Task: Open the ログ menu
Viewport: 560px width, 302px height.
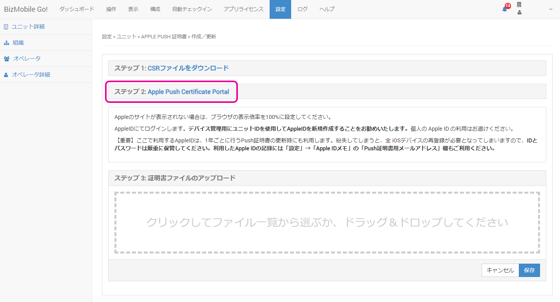Action: [303, 9]
